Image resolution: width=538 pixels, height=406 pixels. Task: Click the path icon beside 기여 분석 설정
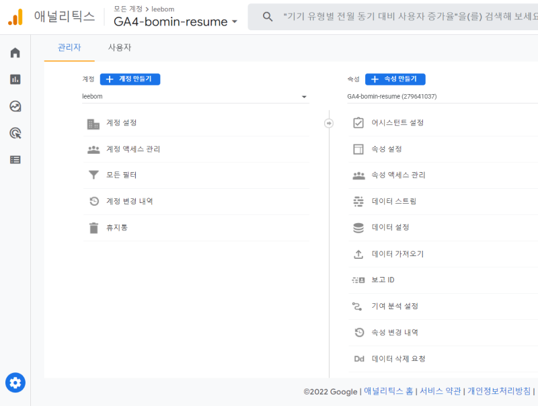tap(357, 307)
